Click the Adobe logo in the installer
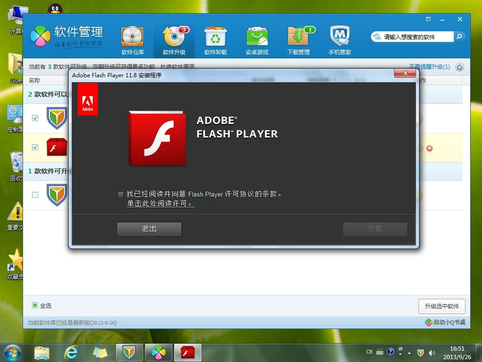 click(88, 99)
